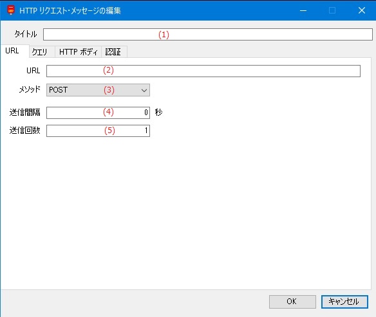Switch to the クエリ tab
376x317 pixels.
(40, 51)
